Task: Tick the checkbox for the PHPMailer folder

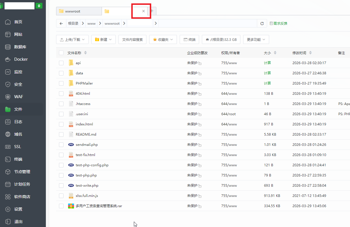Action: (61, 83)
